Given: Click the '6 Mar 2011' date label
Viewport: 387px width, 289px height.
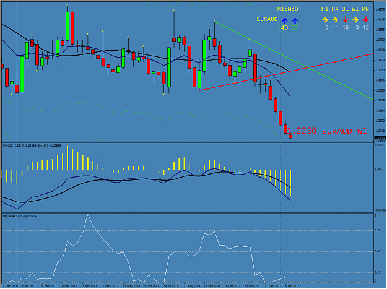Looking at the screenshot, I should (69, 286).
